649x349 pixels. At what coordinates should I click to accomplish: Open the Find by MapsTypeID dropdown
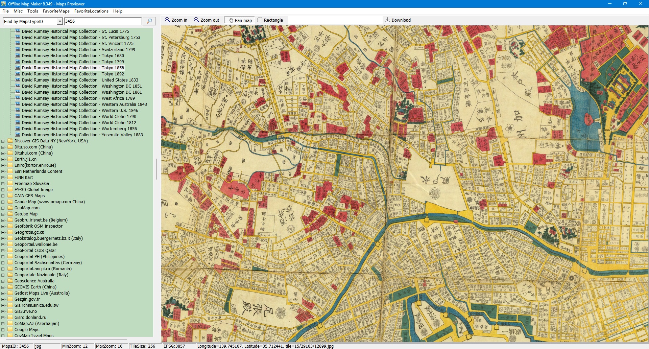coord(60,22)
